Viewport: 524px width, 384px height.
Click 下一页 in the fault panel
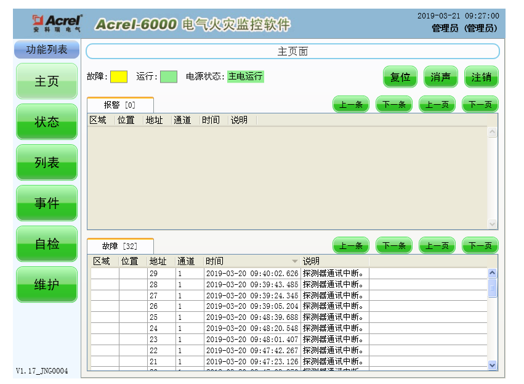(x=480, y=245)
